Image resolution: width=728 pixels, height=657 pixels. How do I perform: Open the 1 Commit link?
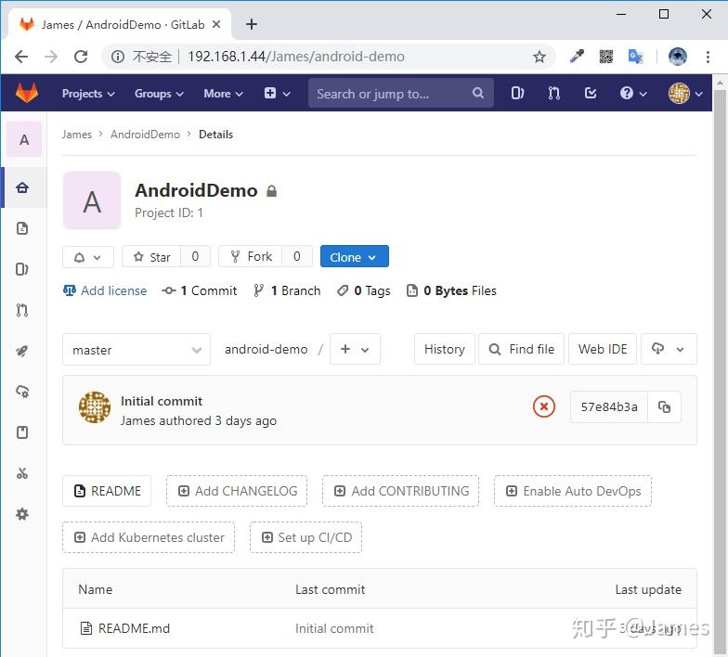click(x=199, y=291)
